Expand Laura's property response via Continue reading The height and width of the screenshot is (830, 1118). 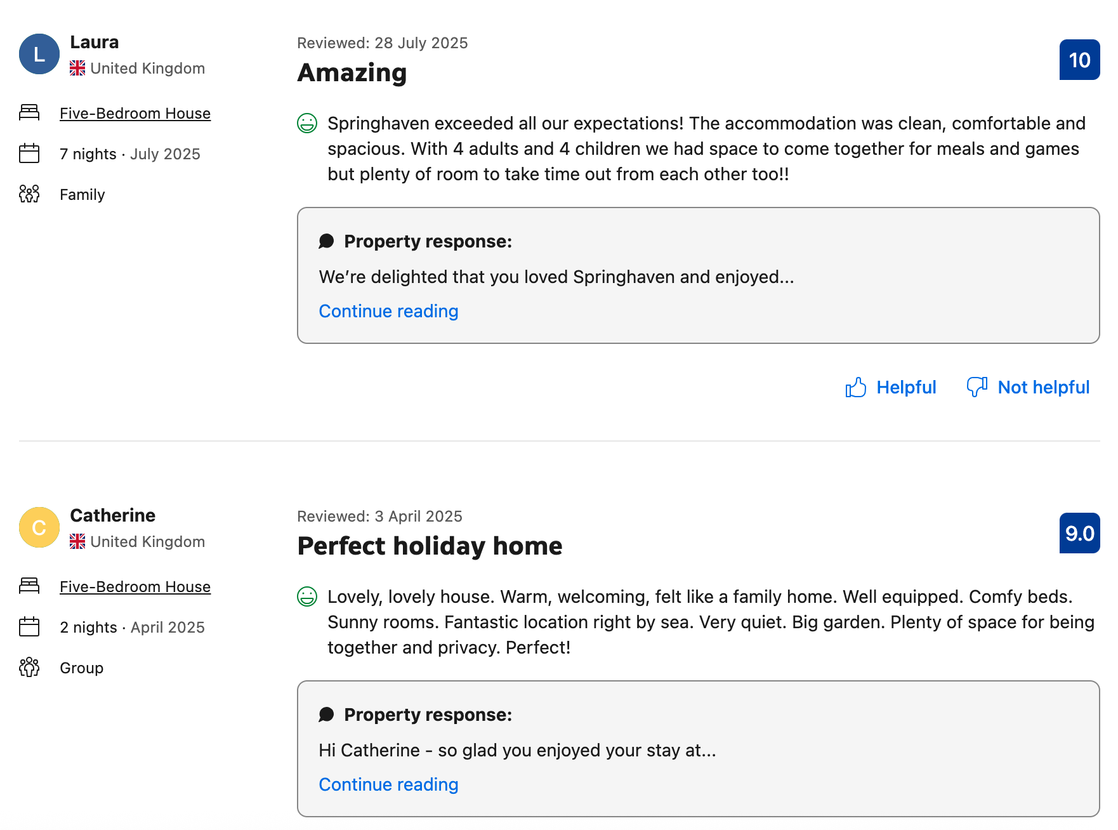click(388, 311)
